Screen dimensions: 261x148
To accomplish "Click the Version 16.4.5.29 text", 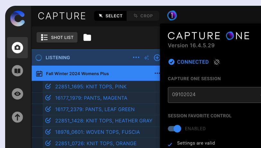I will pos(191,45).
